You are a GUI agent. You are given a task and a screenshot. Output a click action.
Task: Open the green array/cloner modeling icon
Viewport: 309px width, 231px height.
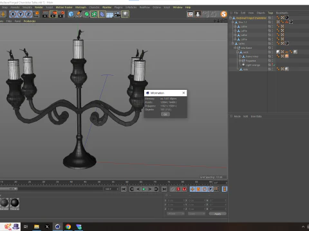point(94,14)
